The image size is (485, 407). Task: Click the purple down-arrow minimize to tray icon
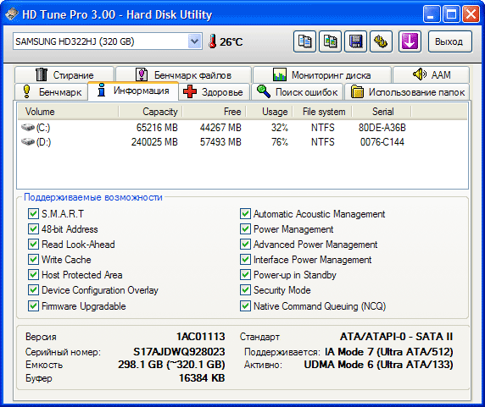click(x=410, y=41)
